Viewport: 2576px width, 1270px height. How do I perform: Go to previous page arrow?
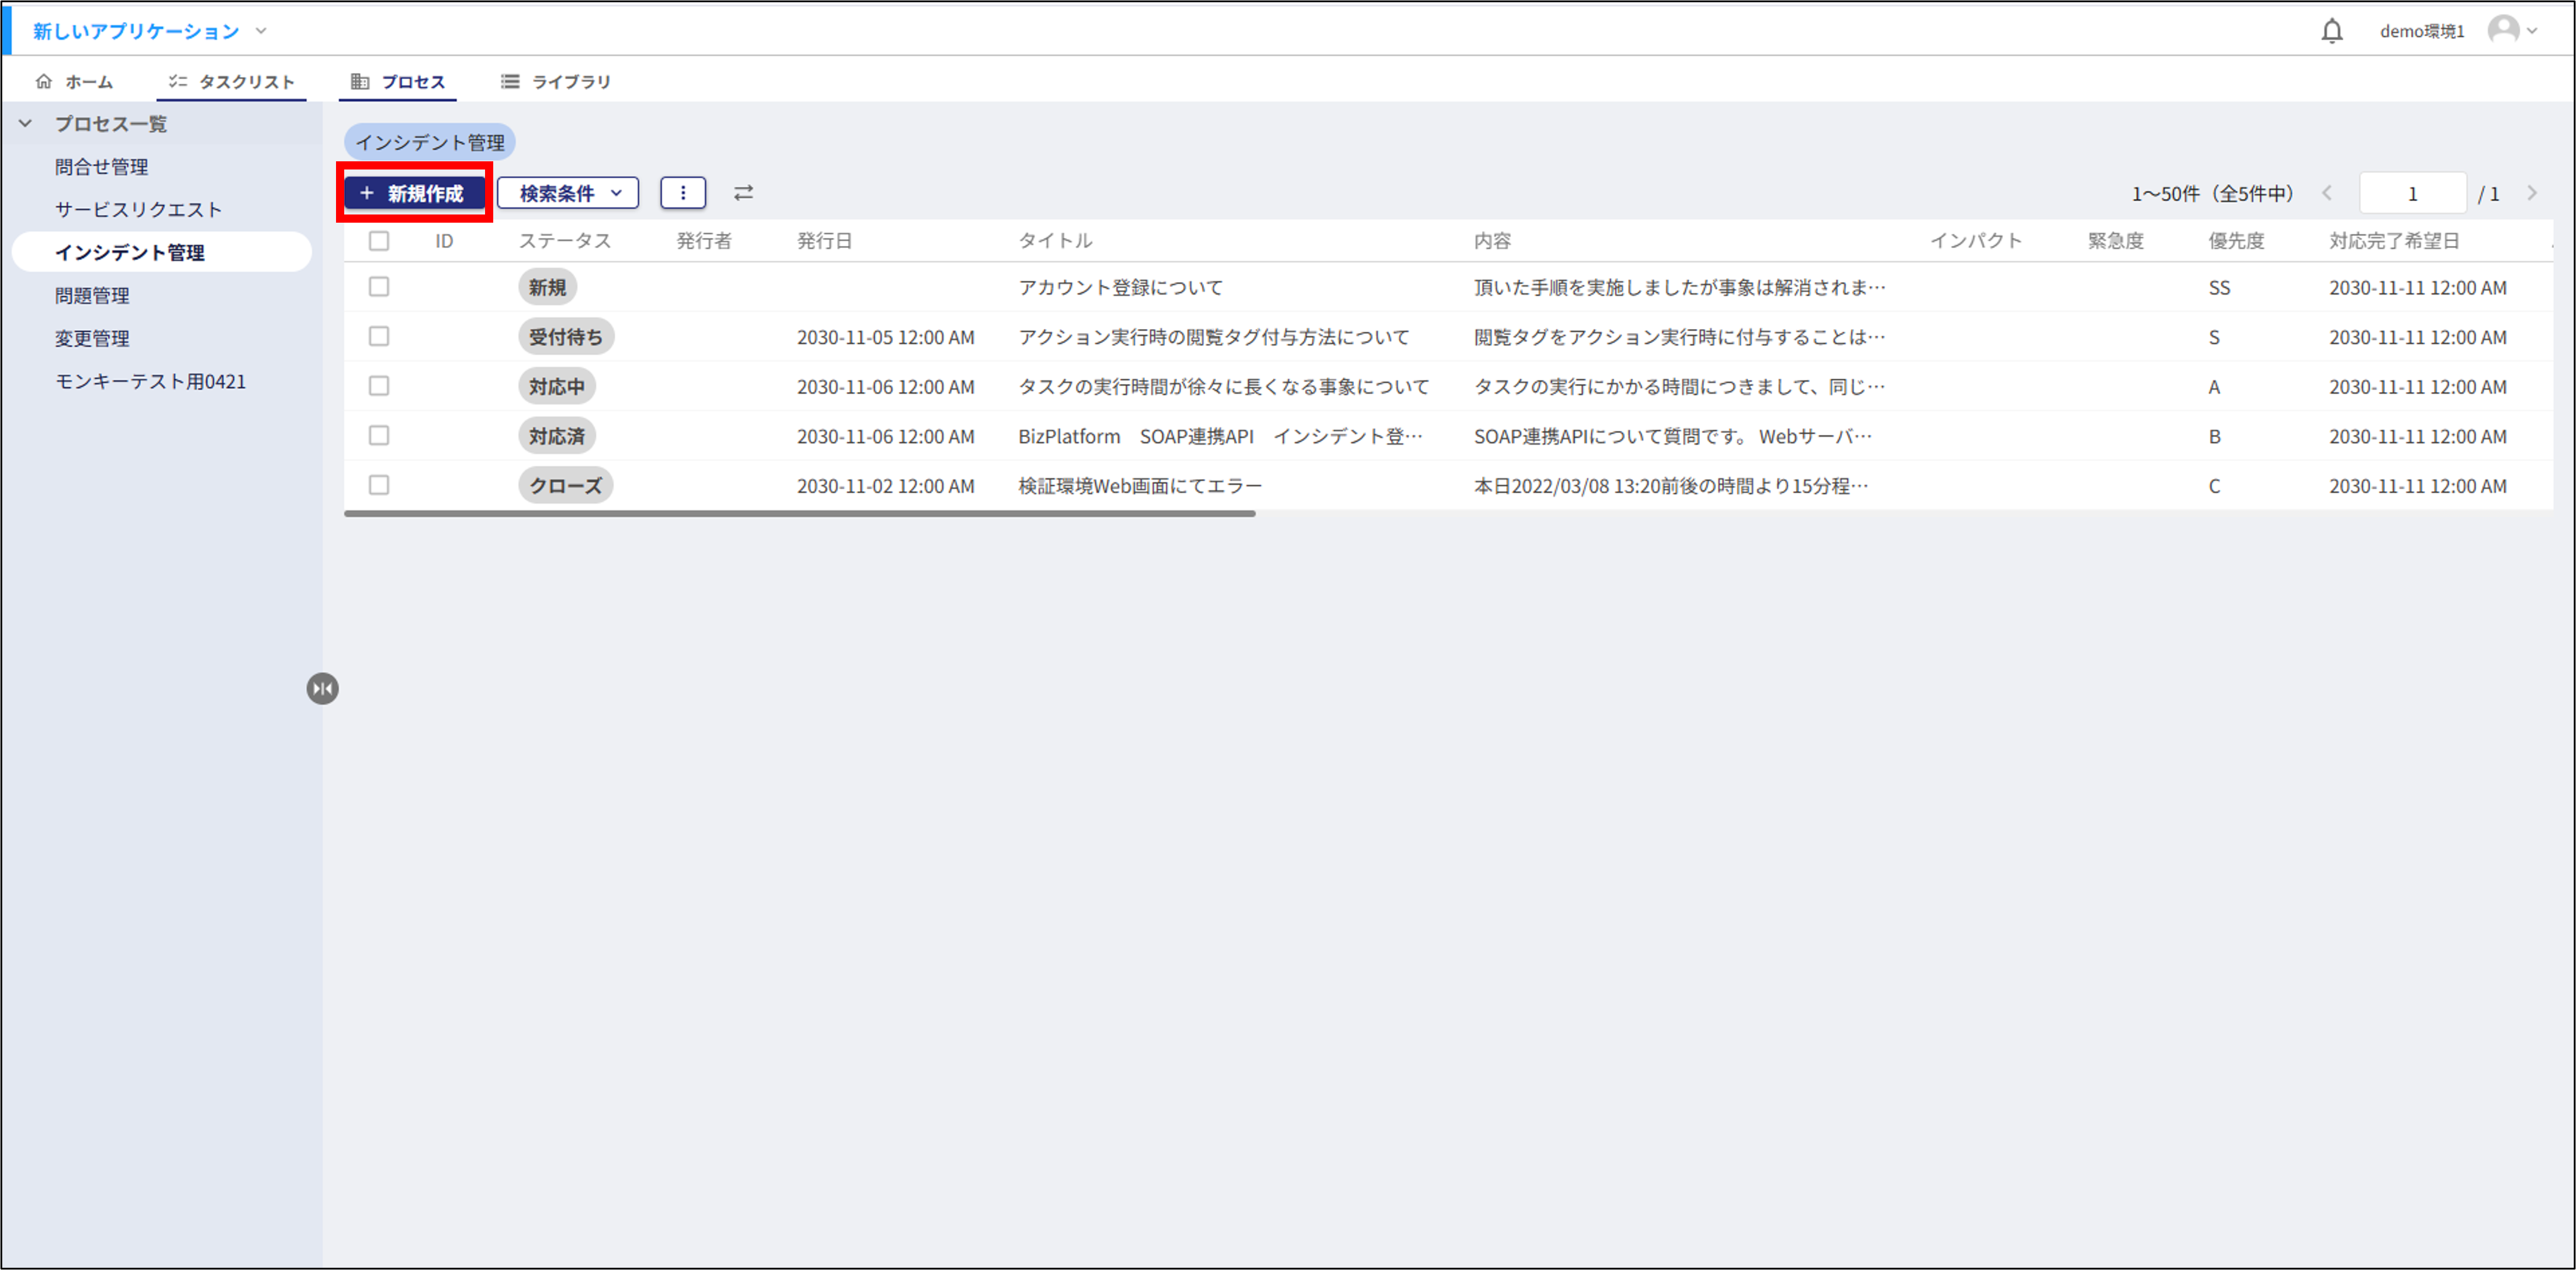tap(2327, 193)
